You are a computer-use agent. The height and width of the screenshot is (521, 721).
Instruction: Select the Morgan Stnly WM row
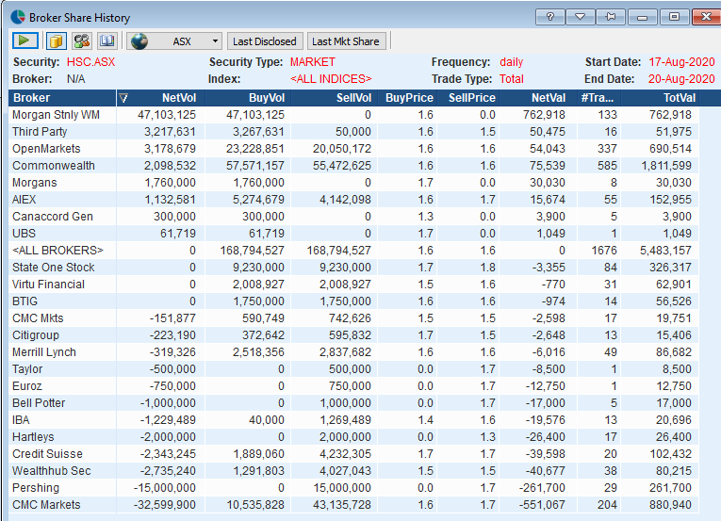click(x=353, y=115)
